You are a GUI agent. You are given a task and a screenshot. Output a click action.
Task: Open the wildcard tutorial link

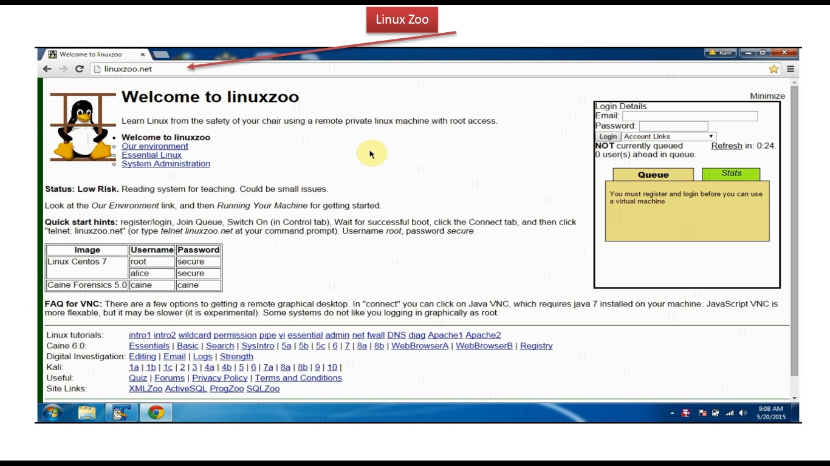194,335
